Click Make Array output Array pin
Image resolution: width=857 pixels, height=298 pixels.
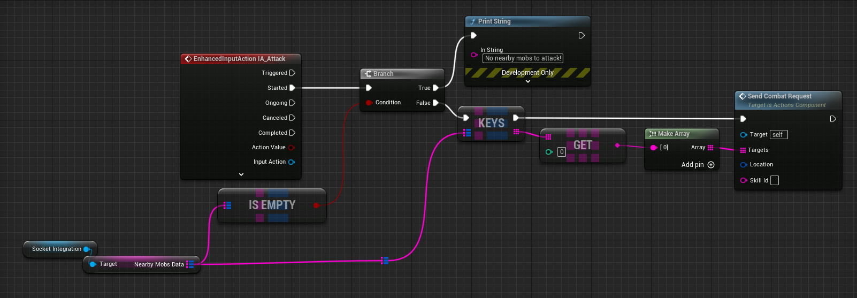click(710, 148)
